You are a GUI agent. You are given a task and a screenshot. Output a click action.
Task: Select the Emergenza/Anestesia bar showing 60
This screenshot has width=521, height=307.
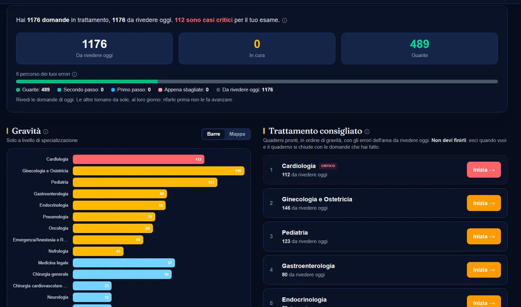click(x=108, y=240)
